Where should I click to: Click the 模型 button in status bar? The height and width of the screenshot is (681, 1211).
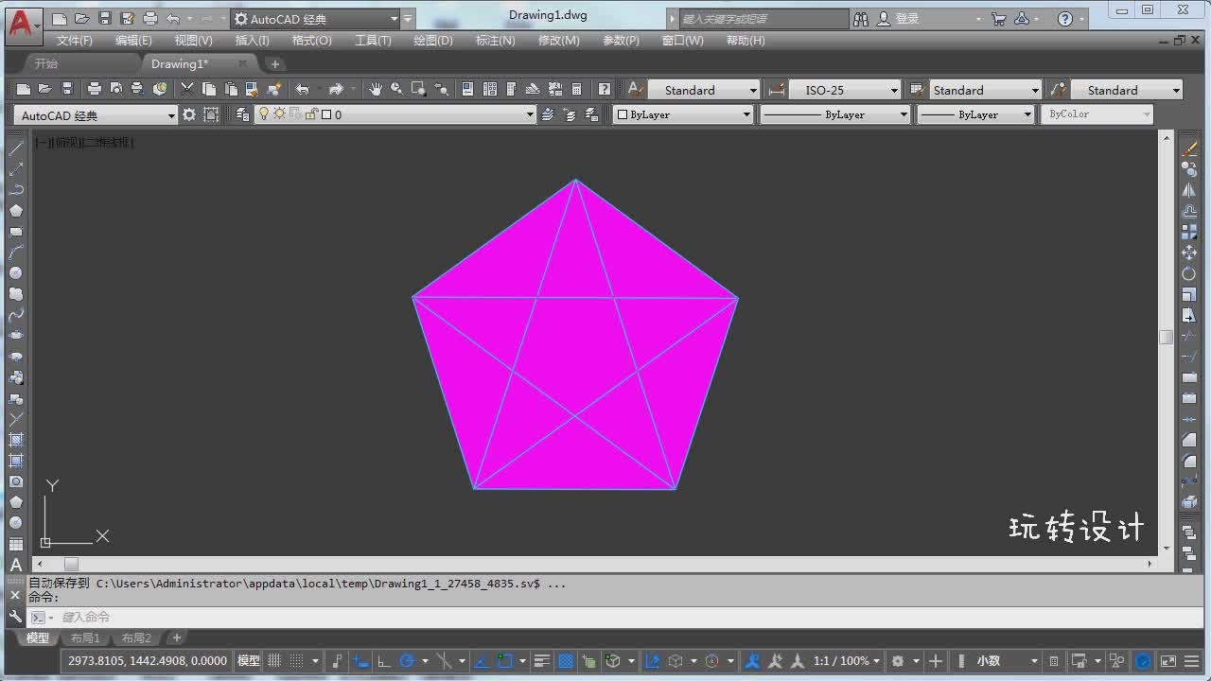click(248, 660)
